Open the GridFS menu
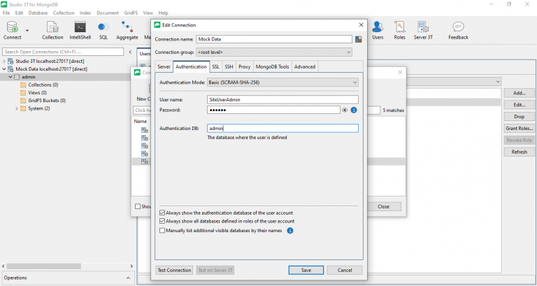 [x=131, y=13]
